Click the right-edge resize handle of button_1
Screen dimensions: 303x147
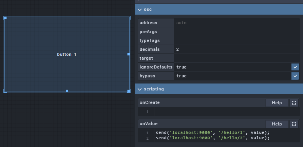pos(129,54)
